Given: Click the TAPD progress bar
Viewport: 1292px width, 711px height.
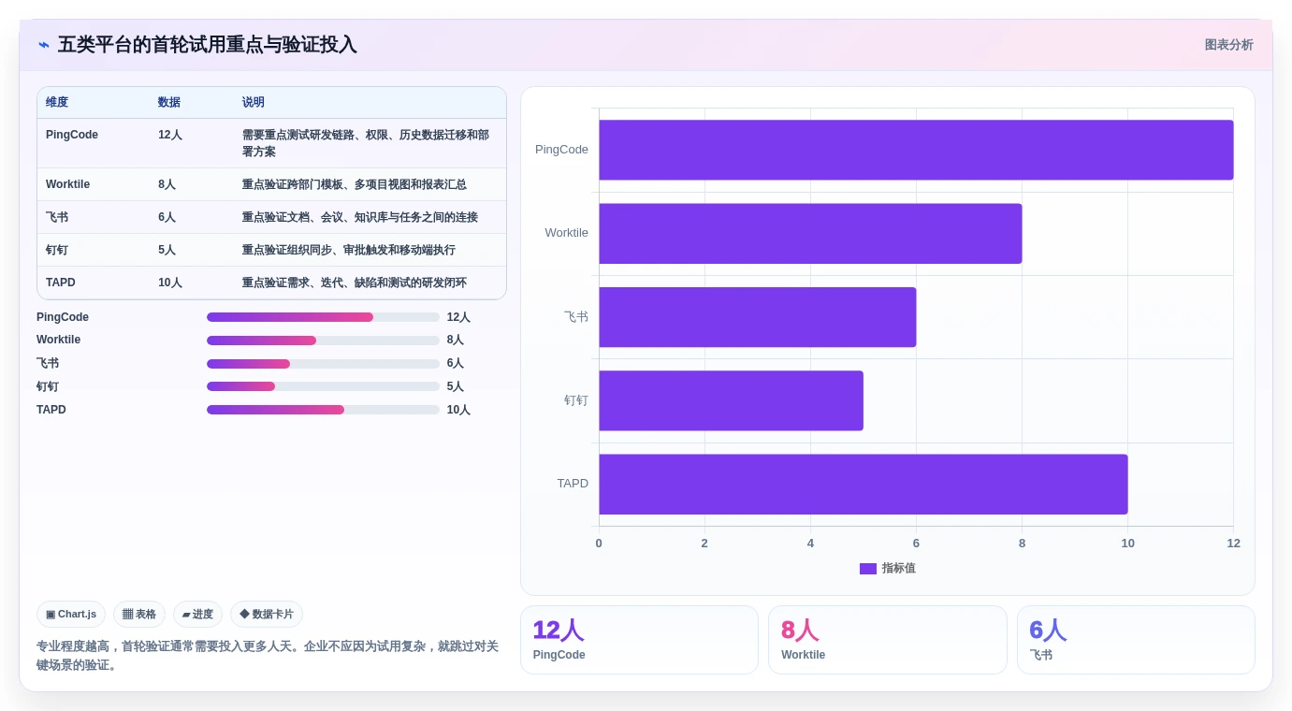Looking at the screenshot, I should [x=323, y=410].
